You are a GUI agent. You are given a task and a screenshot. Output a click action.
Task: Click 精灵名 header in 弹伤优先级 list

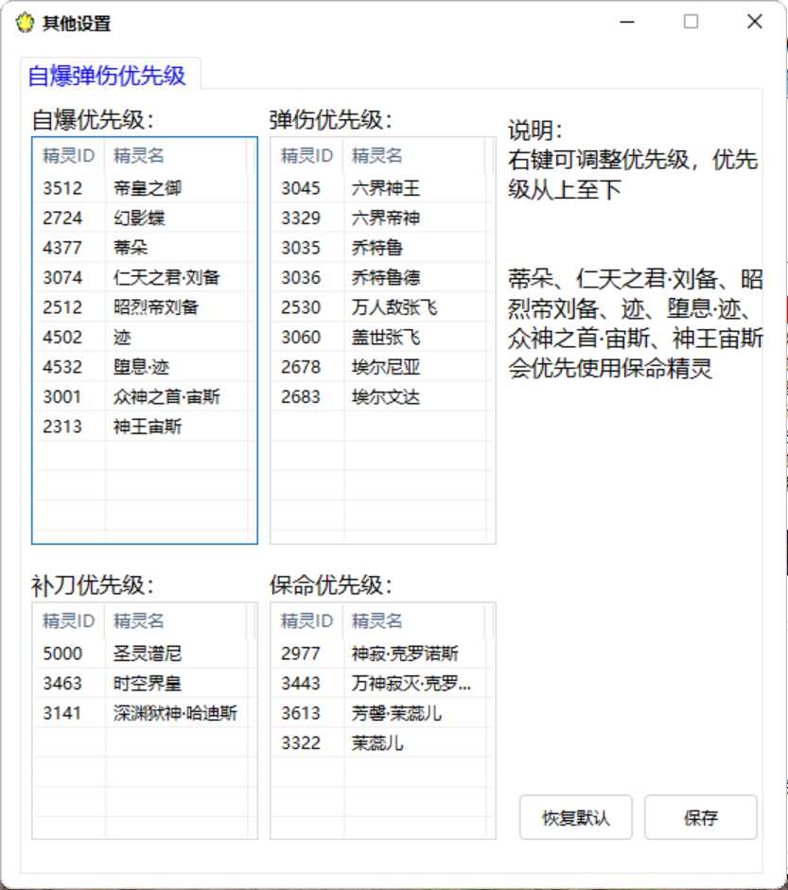pyautogui.click(x=377, y=156)
